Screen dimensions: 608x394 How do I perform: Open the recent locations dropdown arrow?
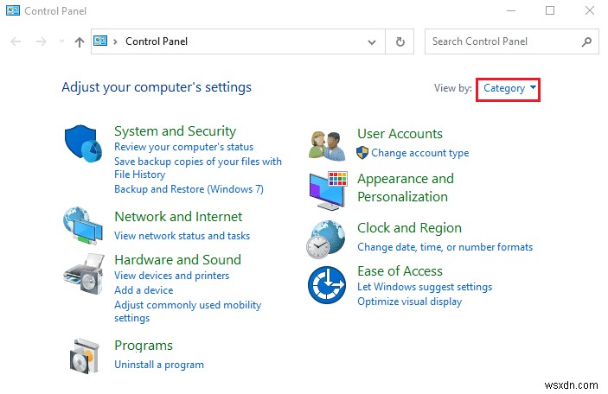coord(61,41)
